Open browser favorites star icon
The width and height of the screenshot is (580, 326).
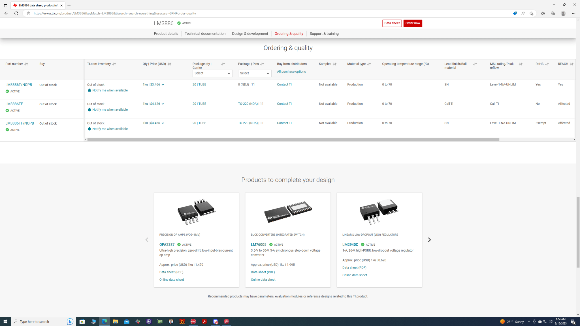click(543, 13)
